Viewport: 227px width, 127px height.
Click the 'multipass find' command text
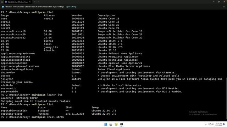pyautogui.click(x=43, y=12)
